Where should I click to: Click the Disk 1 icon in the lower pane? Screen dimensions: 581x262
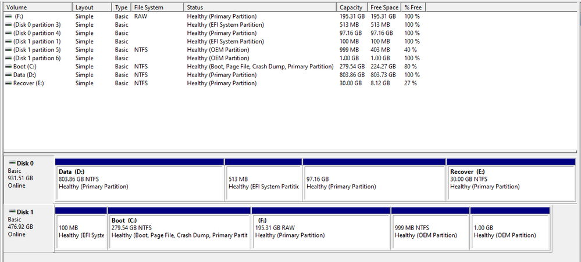[x=12, y=212]
